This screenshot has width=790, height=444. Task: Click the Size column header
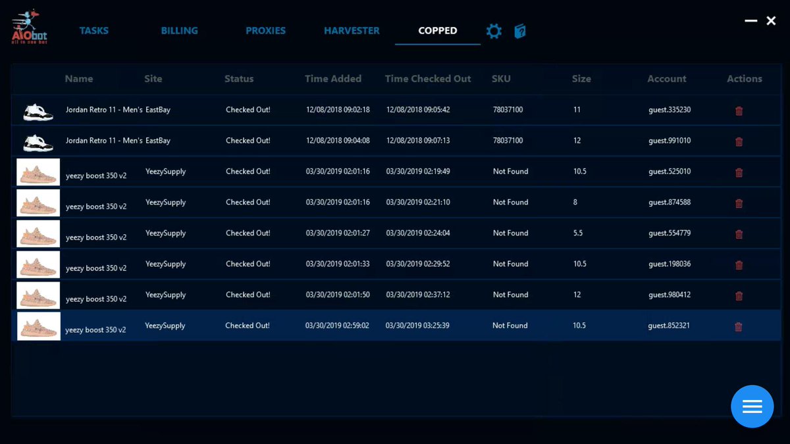(581, 78)
